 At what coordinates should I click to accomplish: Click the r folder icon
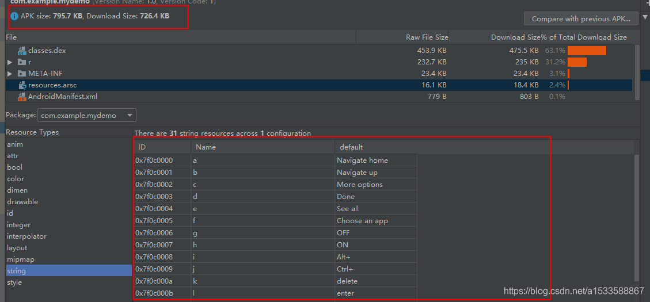click(x=22, y=62)
